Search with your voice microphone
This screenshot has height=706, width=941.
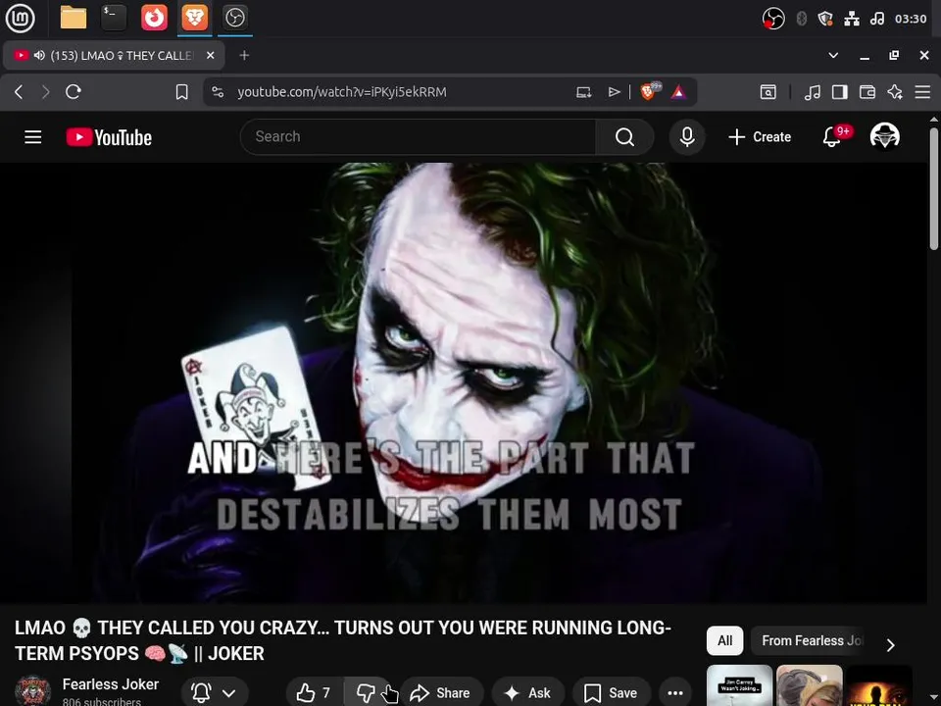point(687,137)
